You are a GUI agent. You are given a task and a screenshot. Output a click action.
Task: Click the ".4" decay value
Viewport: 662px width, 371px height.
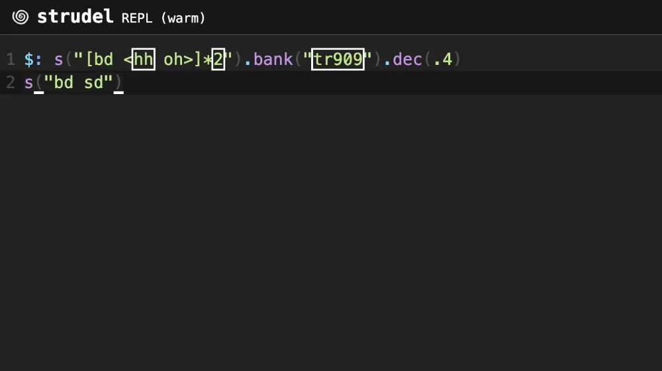click(444, 59)
